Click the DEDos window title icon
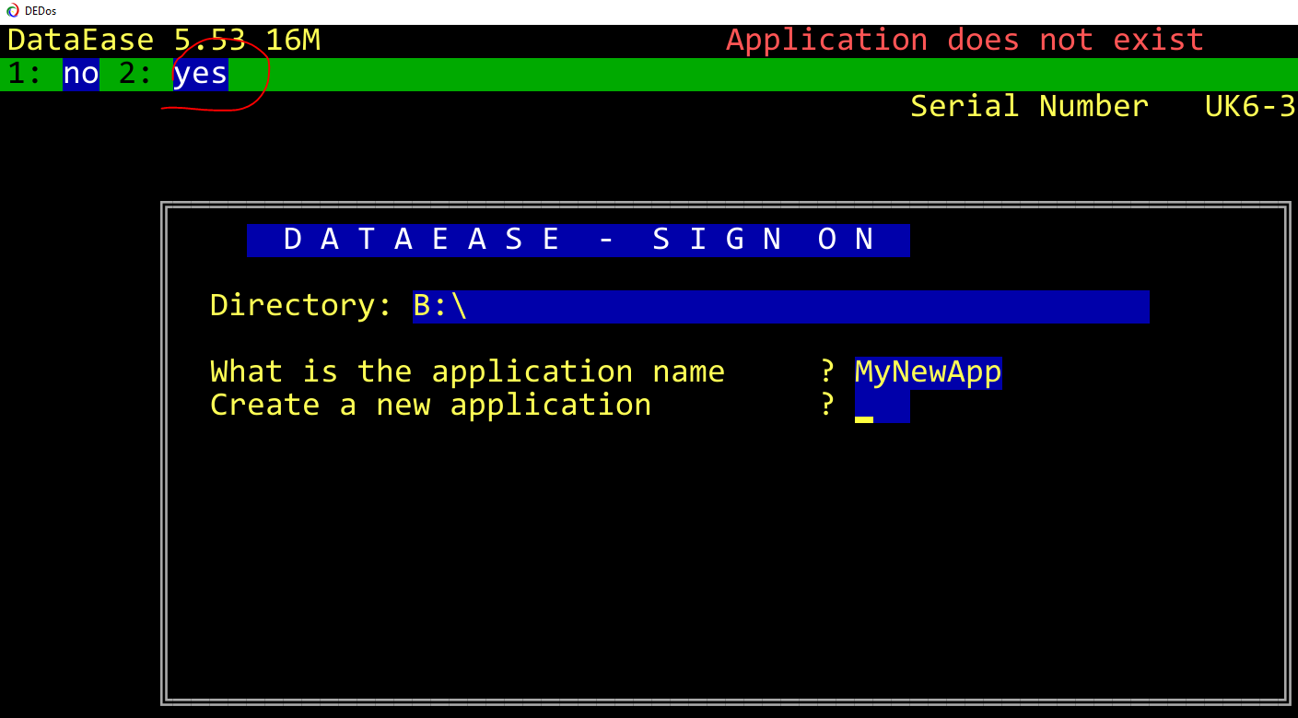Image resolution: width=1298 pixels, height=718 pixels. point(12,11)
